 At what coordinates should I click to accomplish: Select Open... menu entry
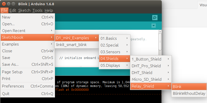(27, 24)
